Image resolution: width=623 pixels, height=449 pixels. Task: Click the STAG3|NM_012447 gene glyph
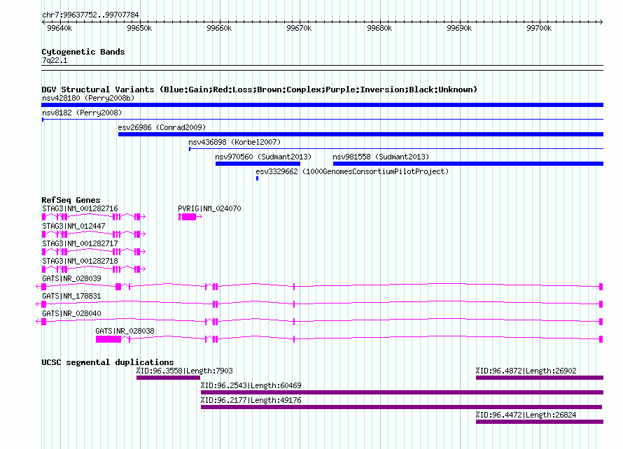click(94, 234)
